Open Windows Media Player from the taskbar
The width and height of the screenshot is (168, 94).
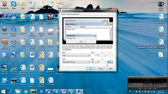26,92
